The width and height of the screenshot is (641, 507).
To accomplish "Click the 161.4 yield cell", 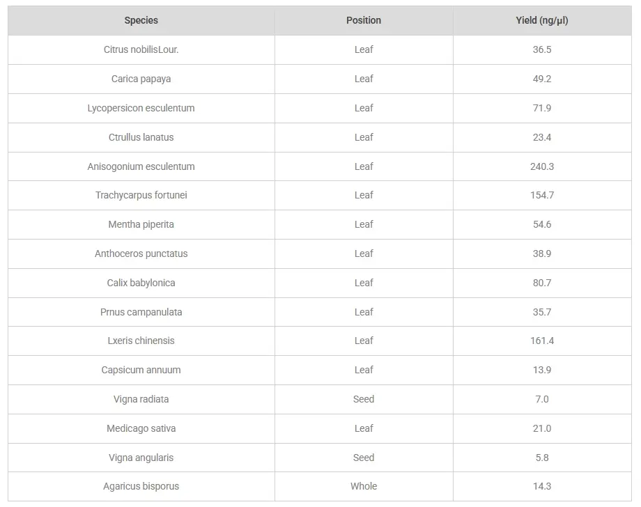I will click(x=541, y=341).
